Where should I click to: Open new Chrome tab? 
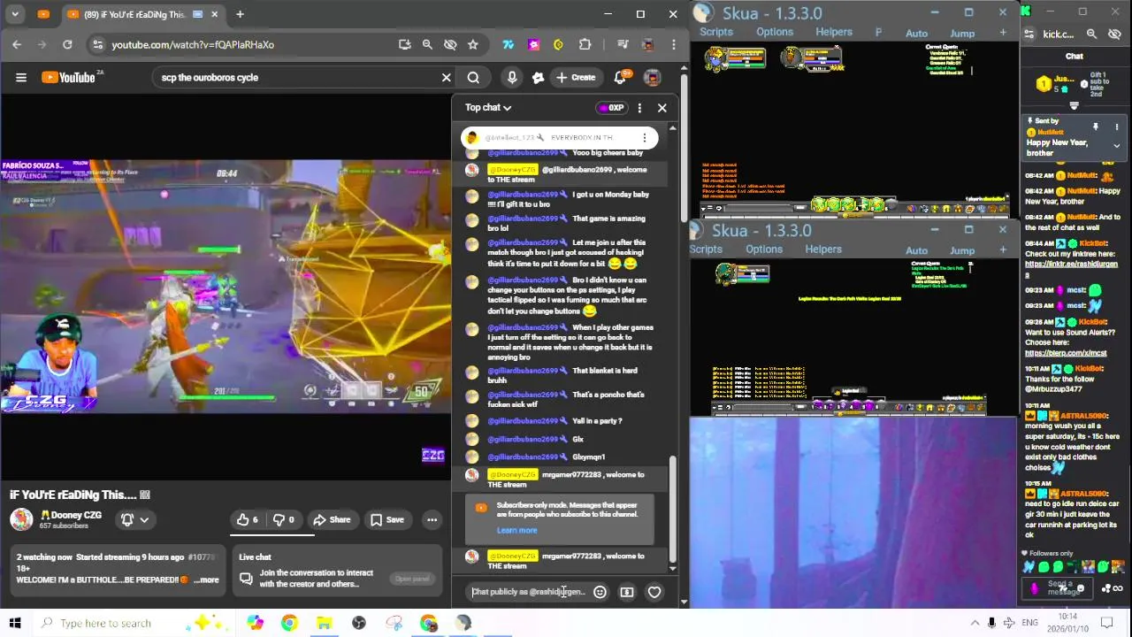pos(240,14)
